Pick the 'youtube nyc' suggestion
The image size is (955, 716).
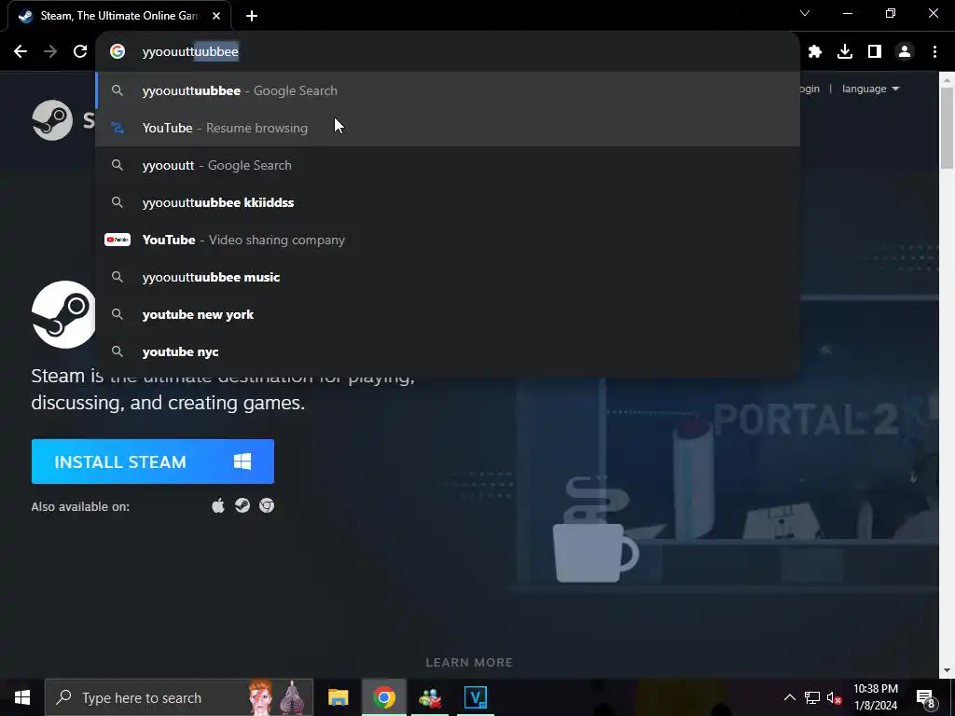(448, 351)
